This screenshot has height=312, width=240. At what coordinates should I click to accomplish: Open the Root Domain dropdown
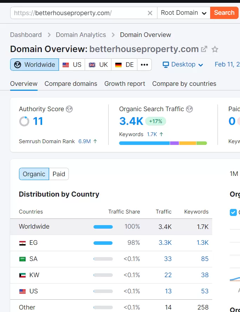(x=184, y=13)
